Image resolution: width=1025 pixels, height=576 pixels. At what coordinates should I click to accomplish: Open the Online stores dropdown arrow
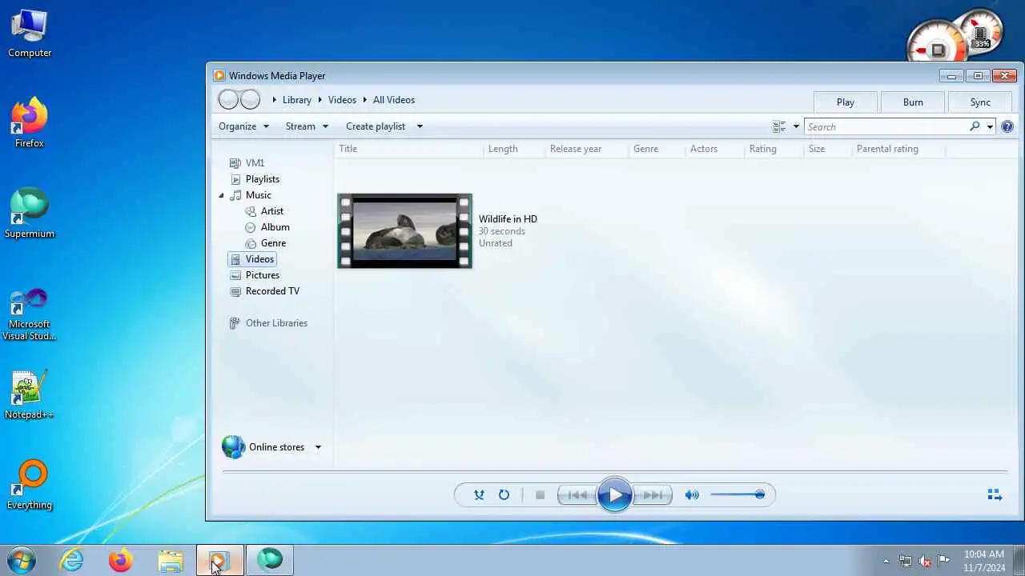(x=318, y=447)
